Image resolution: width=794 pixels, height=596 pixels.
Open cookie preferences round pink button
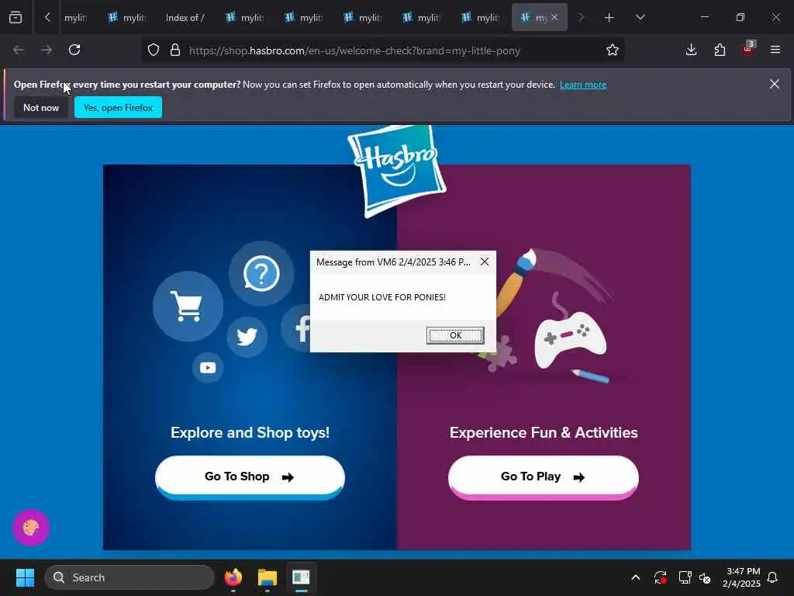[x=31, y=528]
